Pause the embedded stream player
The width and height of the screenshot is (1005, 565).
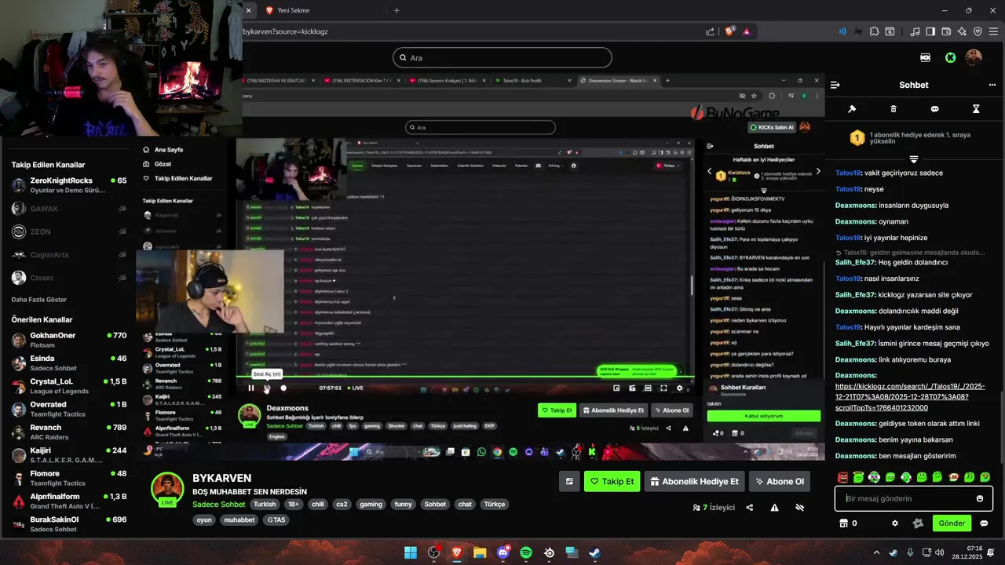point(251,388)
